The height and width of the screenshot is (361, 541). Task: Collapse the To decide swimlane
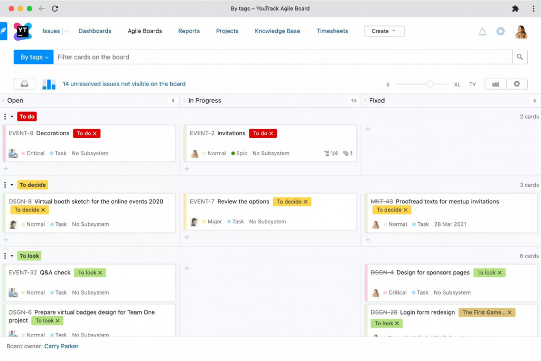(12, 185)
